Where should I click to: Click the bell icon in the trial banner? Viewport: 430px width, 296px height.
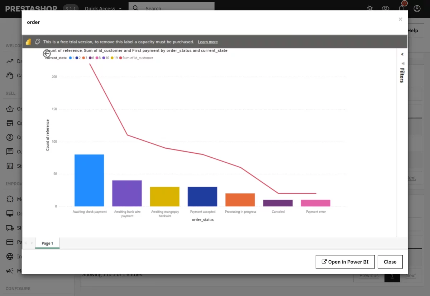coord(37,42)
